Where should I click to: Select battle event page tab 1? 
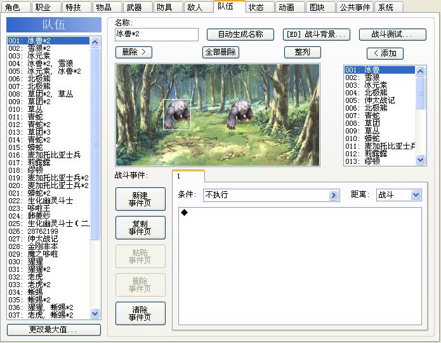tap(188, 177)
